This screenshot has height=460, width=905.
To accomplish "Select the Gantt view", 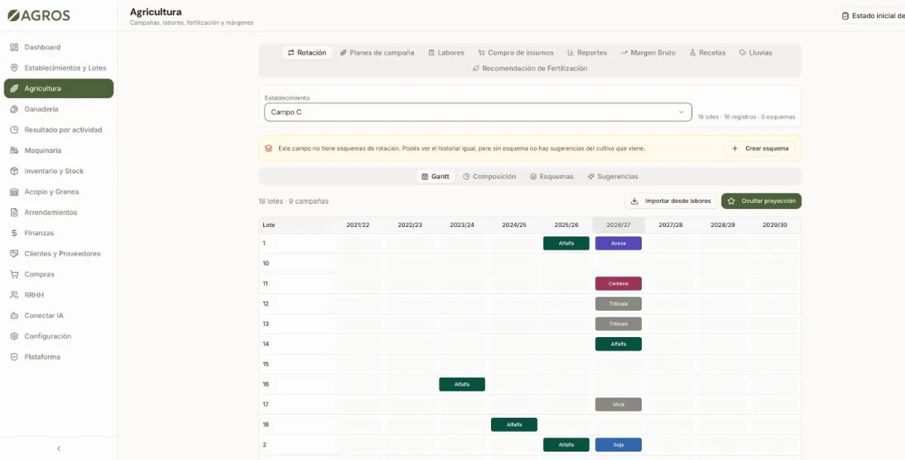I will click(435, 176).
